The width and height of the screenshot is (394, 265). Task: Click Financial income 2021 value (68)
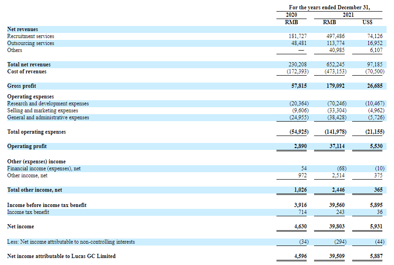click(341, 168)
